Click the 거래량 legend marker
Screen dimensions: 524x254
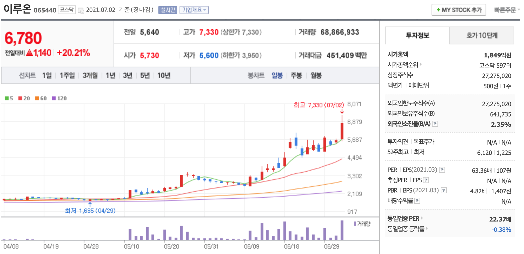(355, 224)
